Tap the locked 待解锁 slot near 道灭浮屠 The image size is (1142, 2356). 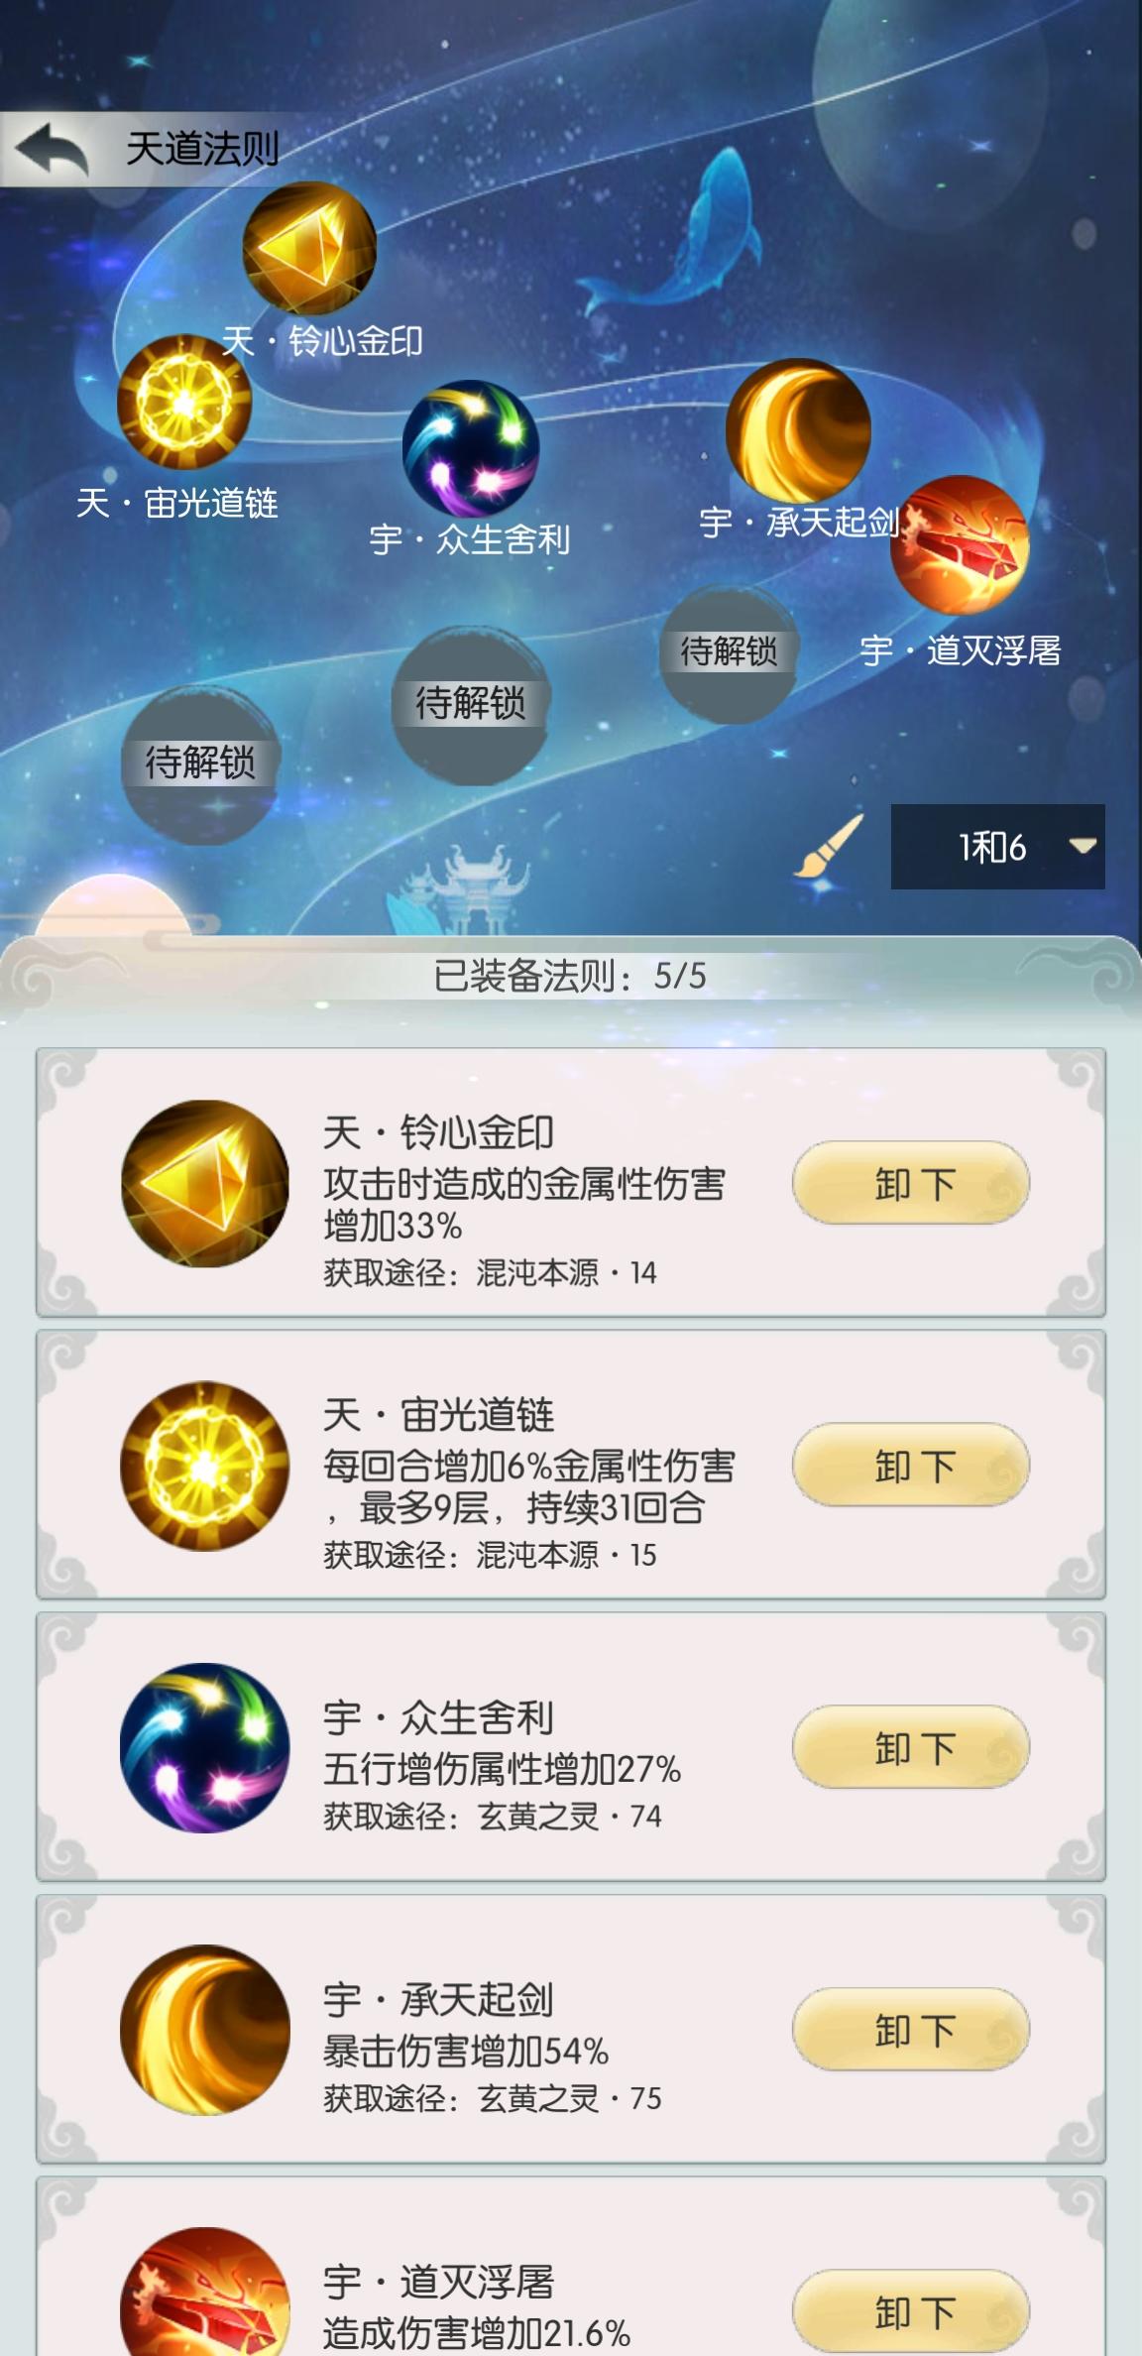coord(729,653)
